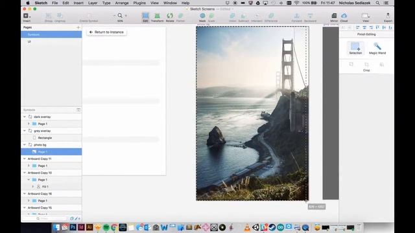Select the Rotate tool
The height and width of the screenshot is (233, 415).
click(170, 17)
